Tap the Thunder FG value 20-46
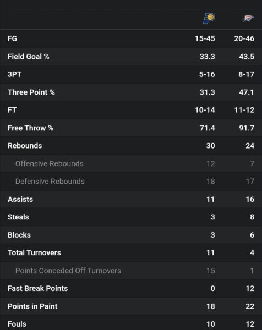The image size is (262, 330). [x=244, y=38]
